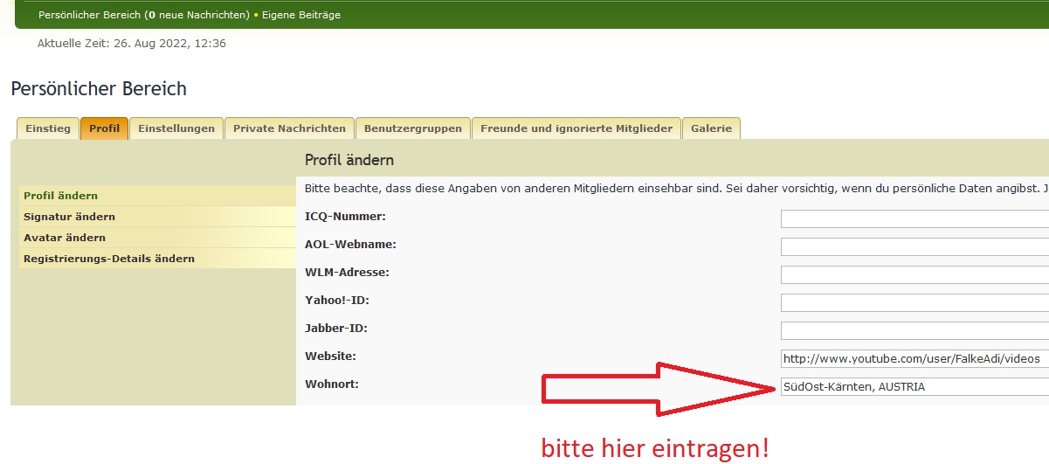Choose Avatar ändern in the sidebar

click(65, 238)
